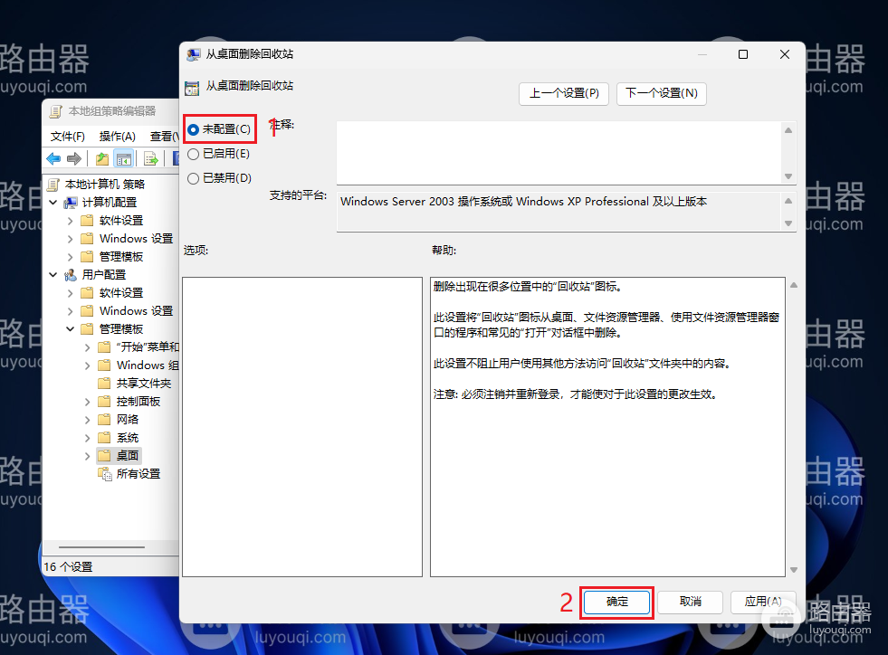Expand the 桌面 tree node

coord(87,456)
